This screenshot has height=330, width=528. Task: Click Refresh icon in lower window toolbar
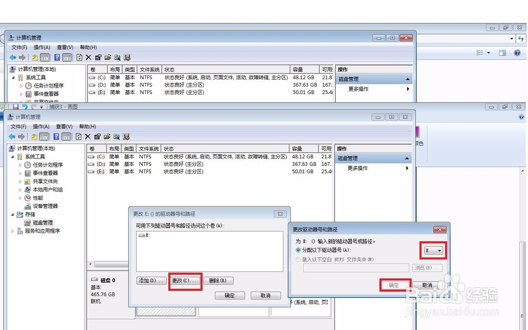[79, 136]
